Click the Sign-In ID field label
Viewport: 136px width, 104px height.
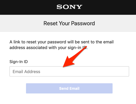(x=19, y=62)
